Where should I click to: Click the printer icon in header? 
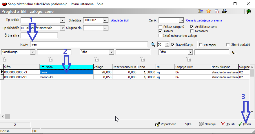click(224, 11)
